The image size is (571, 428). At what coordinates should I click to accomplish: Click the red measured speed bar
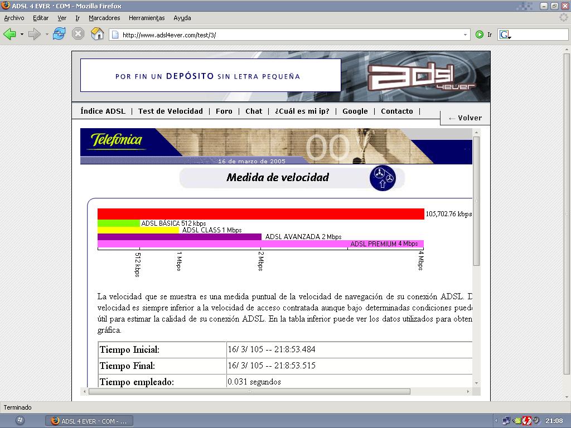pos(261,214)
